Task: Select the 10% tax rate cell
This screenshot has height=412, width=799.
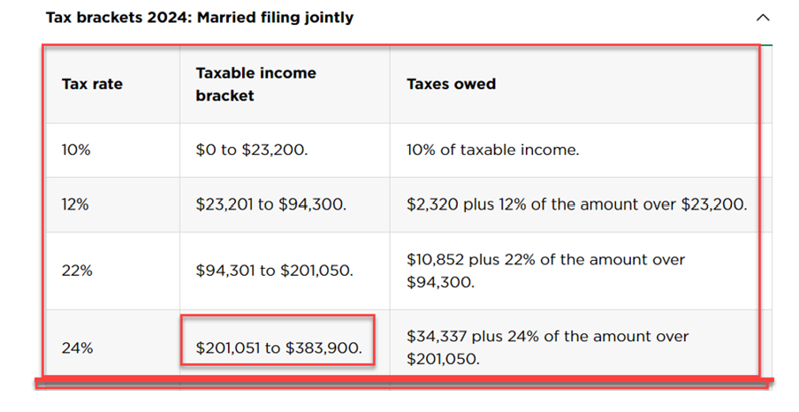Action: [76, 150]
